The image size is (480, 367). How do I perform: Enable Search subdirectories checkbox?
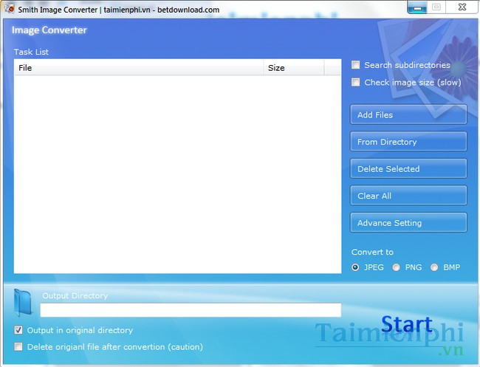[355, 65]
